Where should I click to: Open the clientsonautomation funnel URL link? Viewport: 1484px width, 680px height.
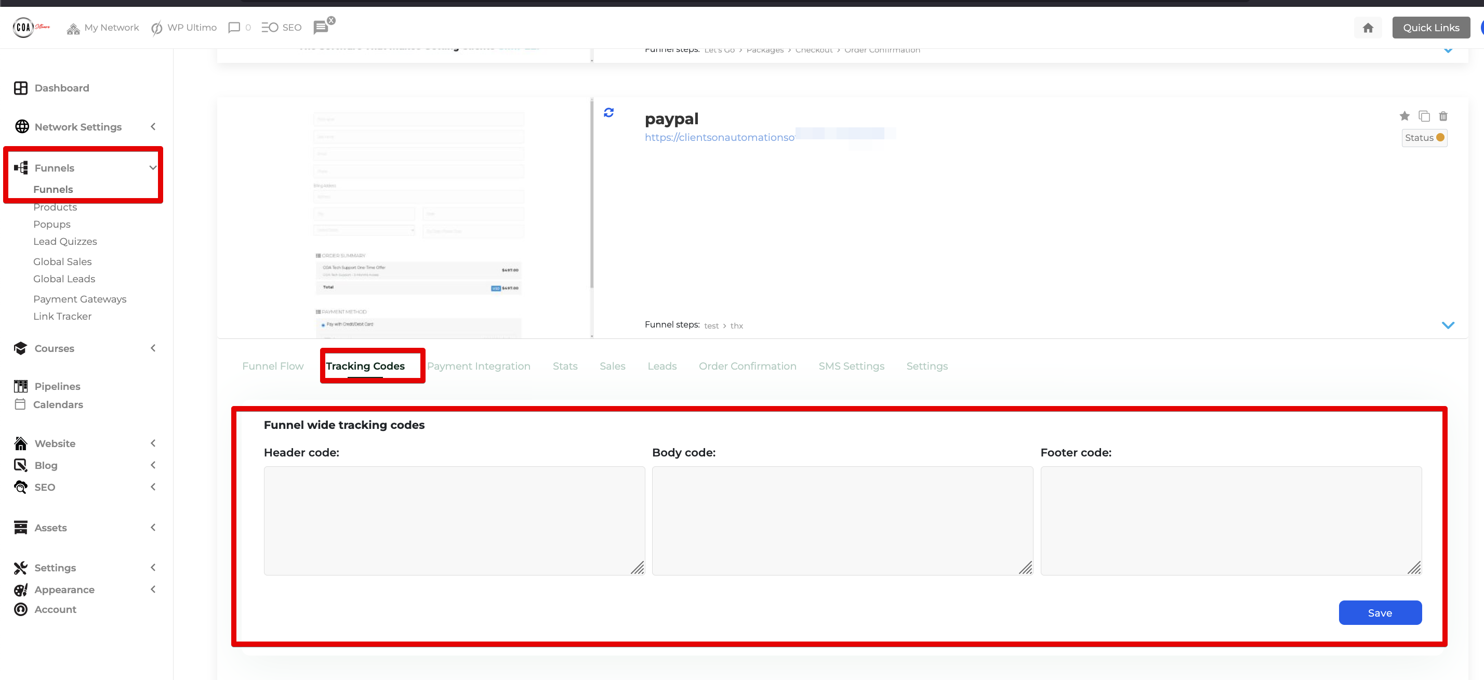coord(719,137)
